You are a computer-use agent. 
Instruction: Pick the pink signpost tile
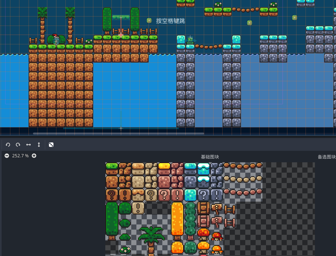click(x=217, y=222)
